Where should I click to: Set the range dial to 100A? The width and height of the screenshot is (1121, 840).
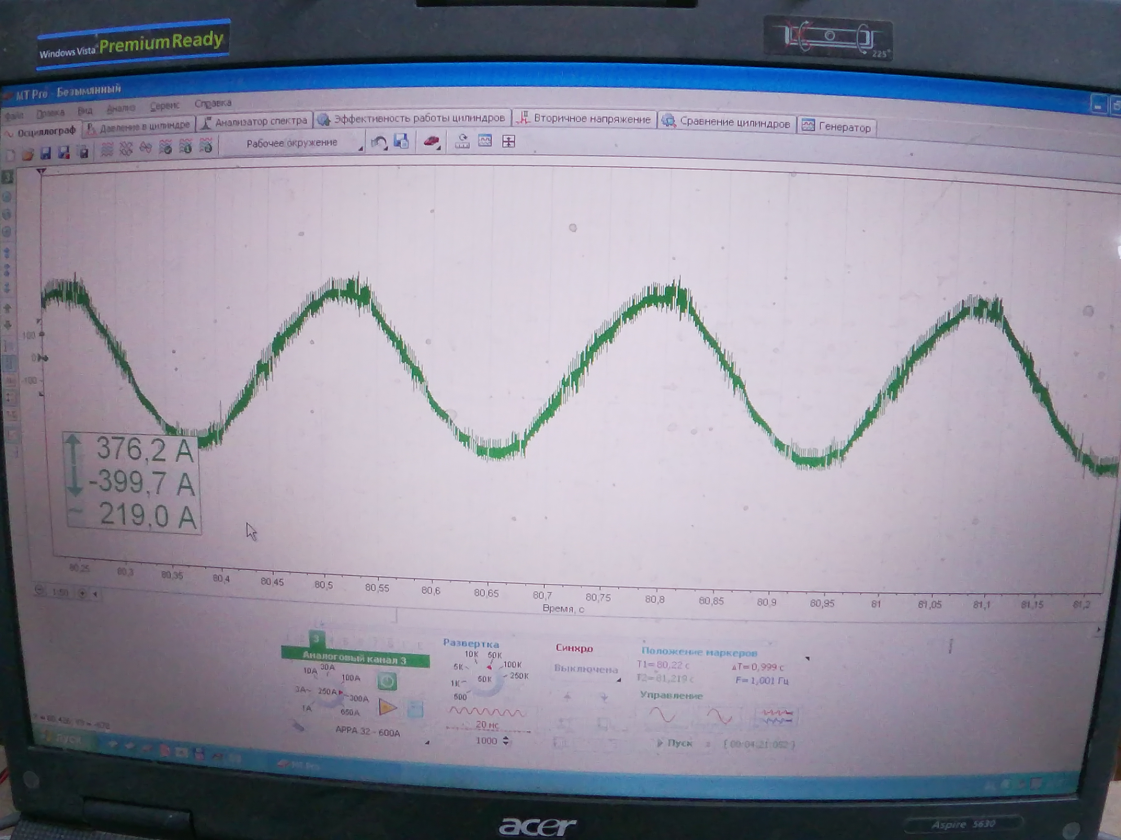[351, 678]
